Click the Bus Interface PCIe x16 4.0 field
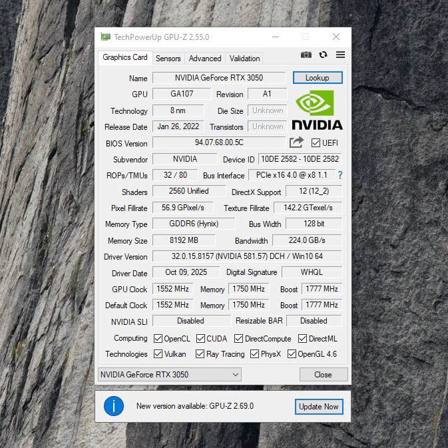The width and height of the screenshot is (448, 448). coord(292,175)
